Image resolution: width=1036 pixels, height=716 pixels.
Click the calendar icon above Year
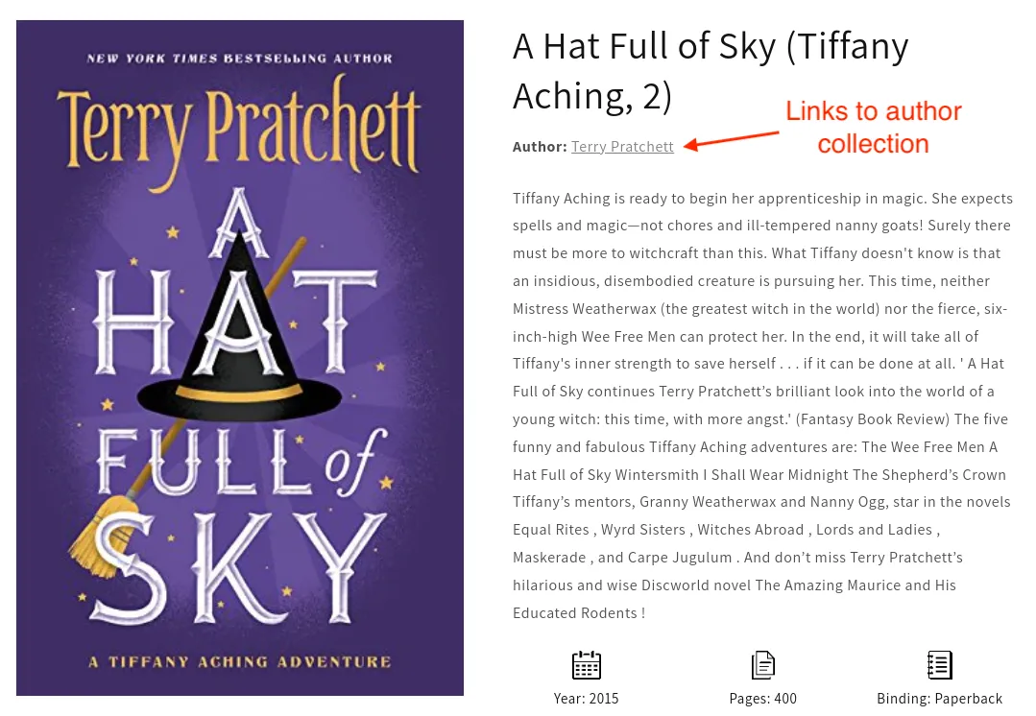587,664
